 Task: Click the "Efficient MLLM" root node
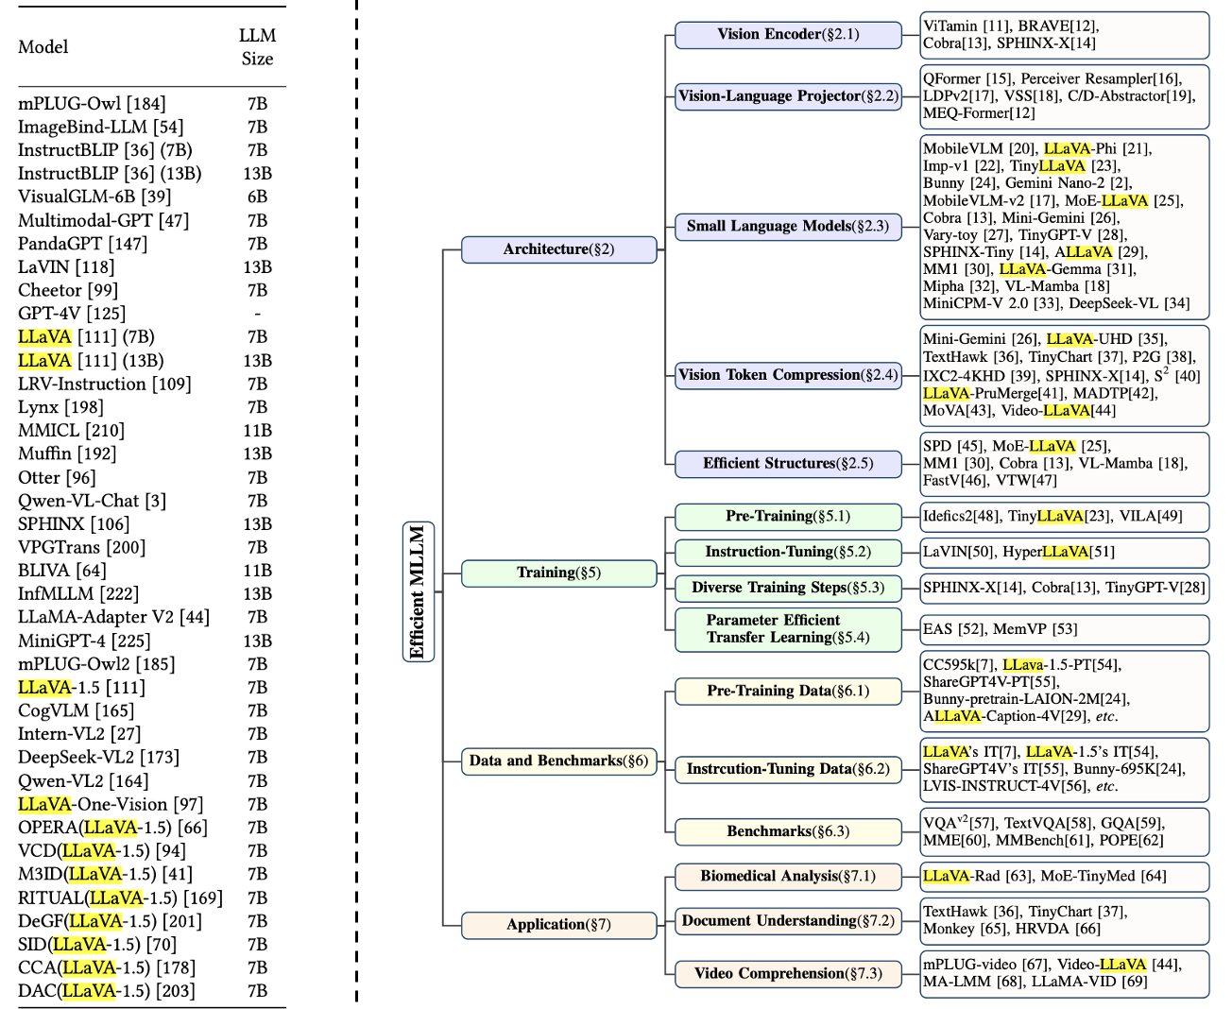(419, 591)
